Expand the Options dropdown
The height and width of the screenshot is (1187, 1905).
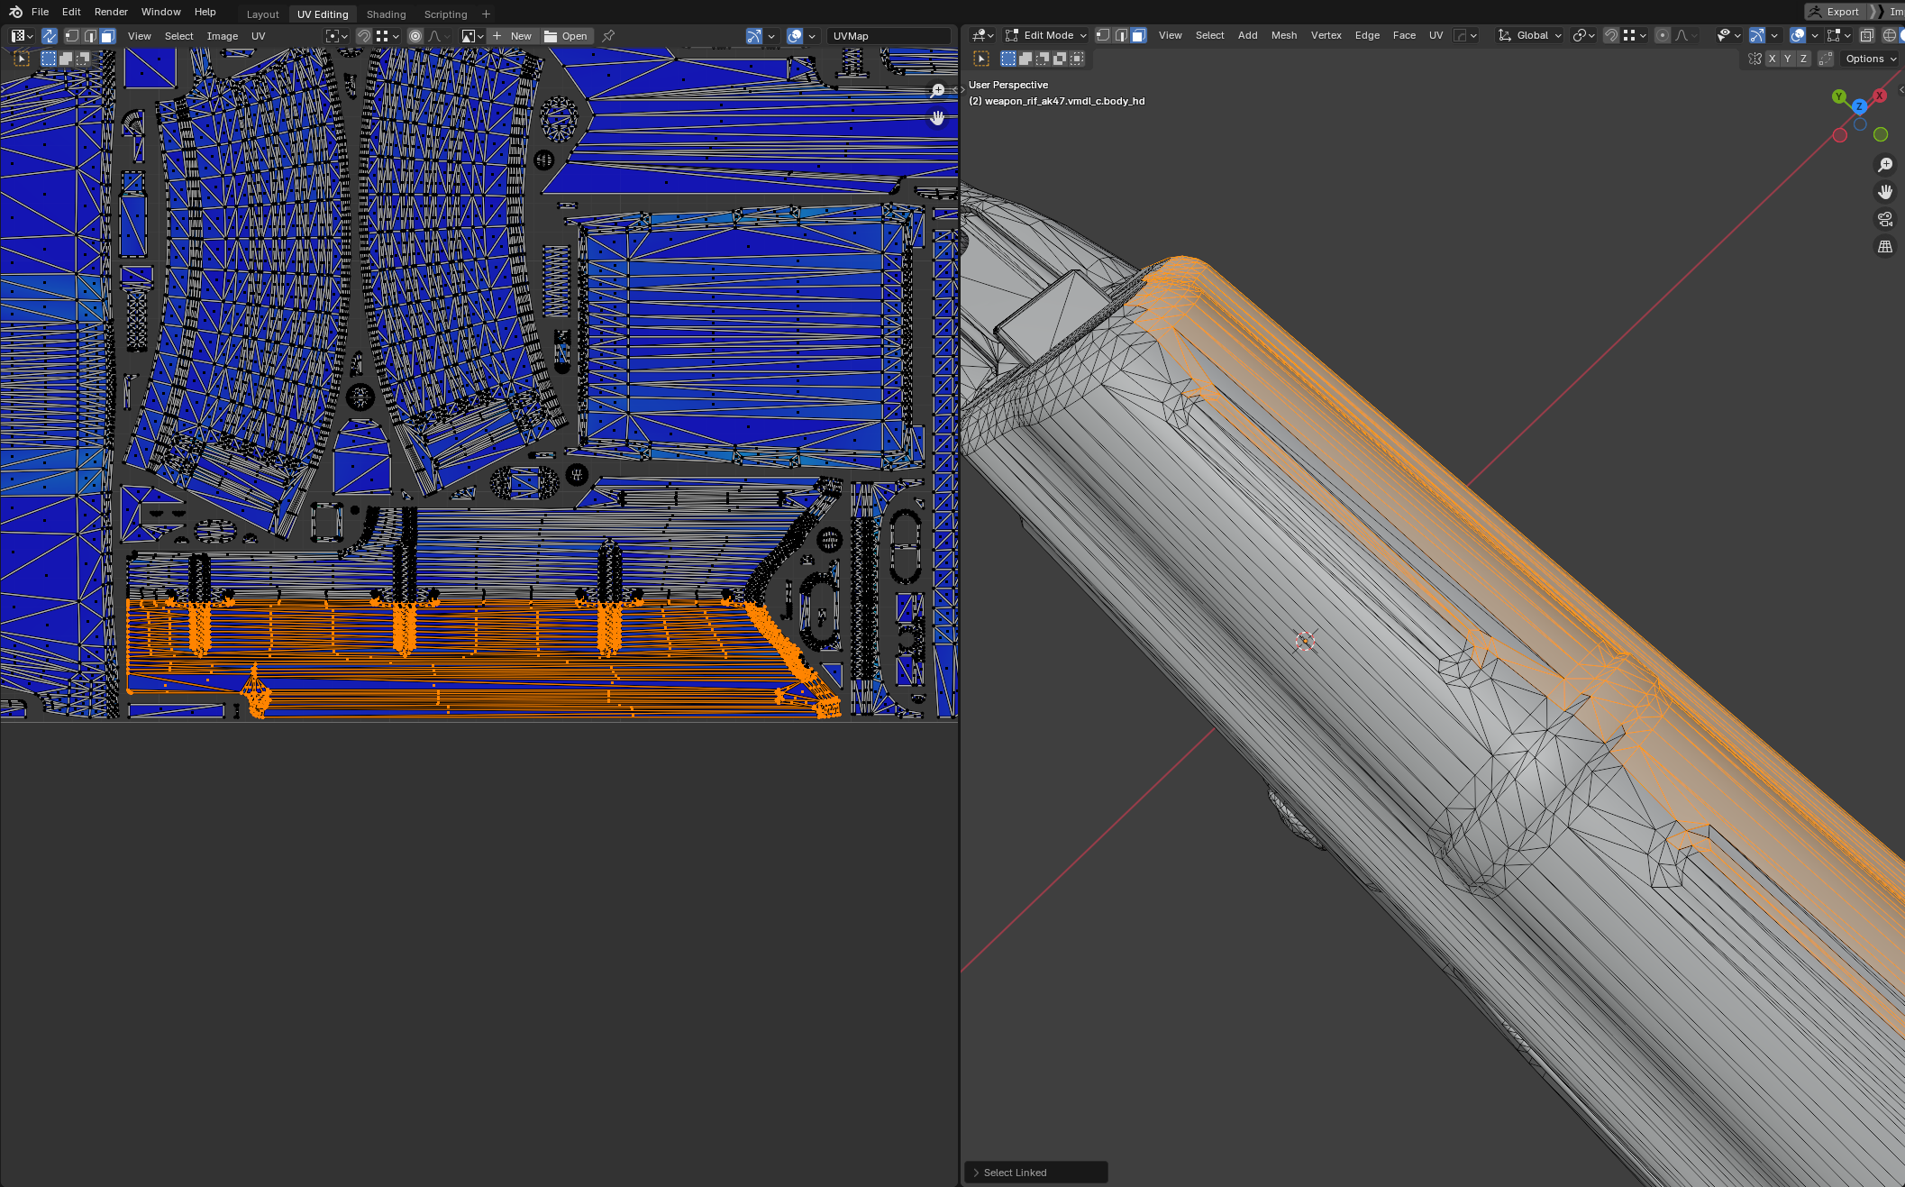click(1871, 59)
